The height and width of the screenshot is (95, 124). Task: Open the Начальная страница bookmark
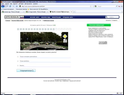(x=21, y=9)
